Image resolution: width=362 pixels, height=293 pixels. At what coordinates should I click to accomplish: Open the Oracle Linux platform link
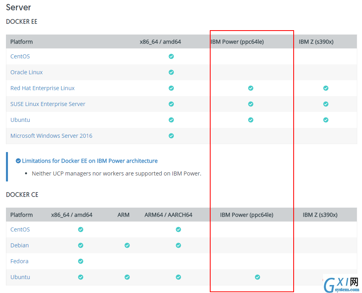tap(27, 72)
